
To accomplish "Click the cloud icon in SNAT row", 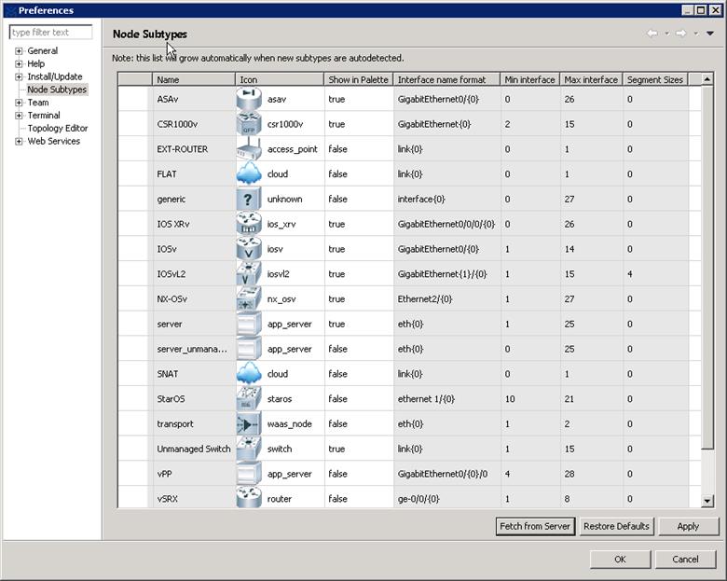I will (249, 374).
